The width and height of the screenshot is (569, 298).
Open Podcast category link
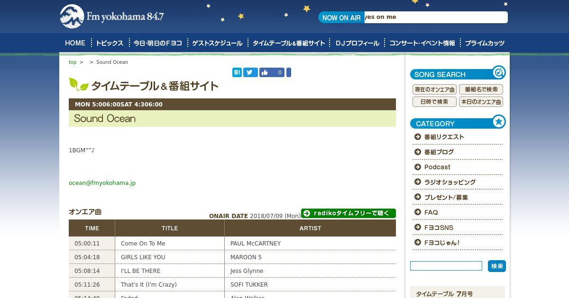(437, 167)
